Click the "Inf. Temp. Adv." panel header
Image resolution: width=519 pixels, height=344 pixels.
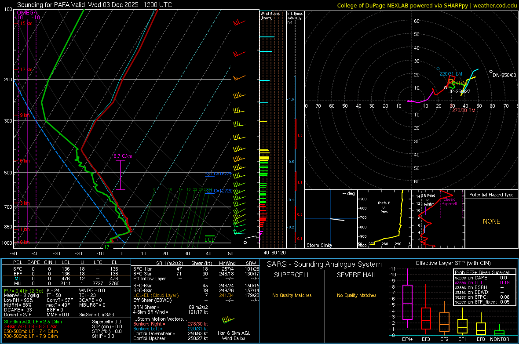[x=294, y=18]
